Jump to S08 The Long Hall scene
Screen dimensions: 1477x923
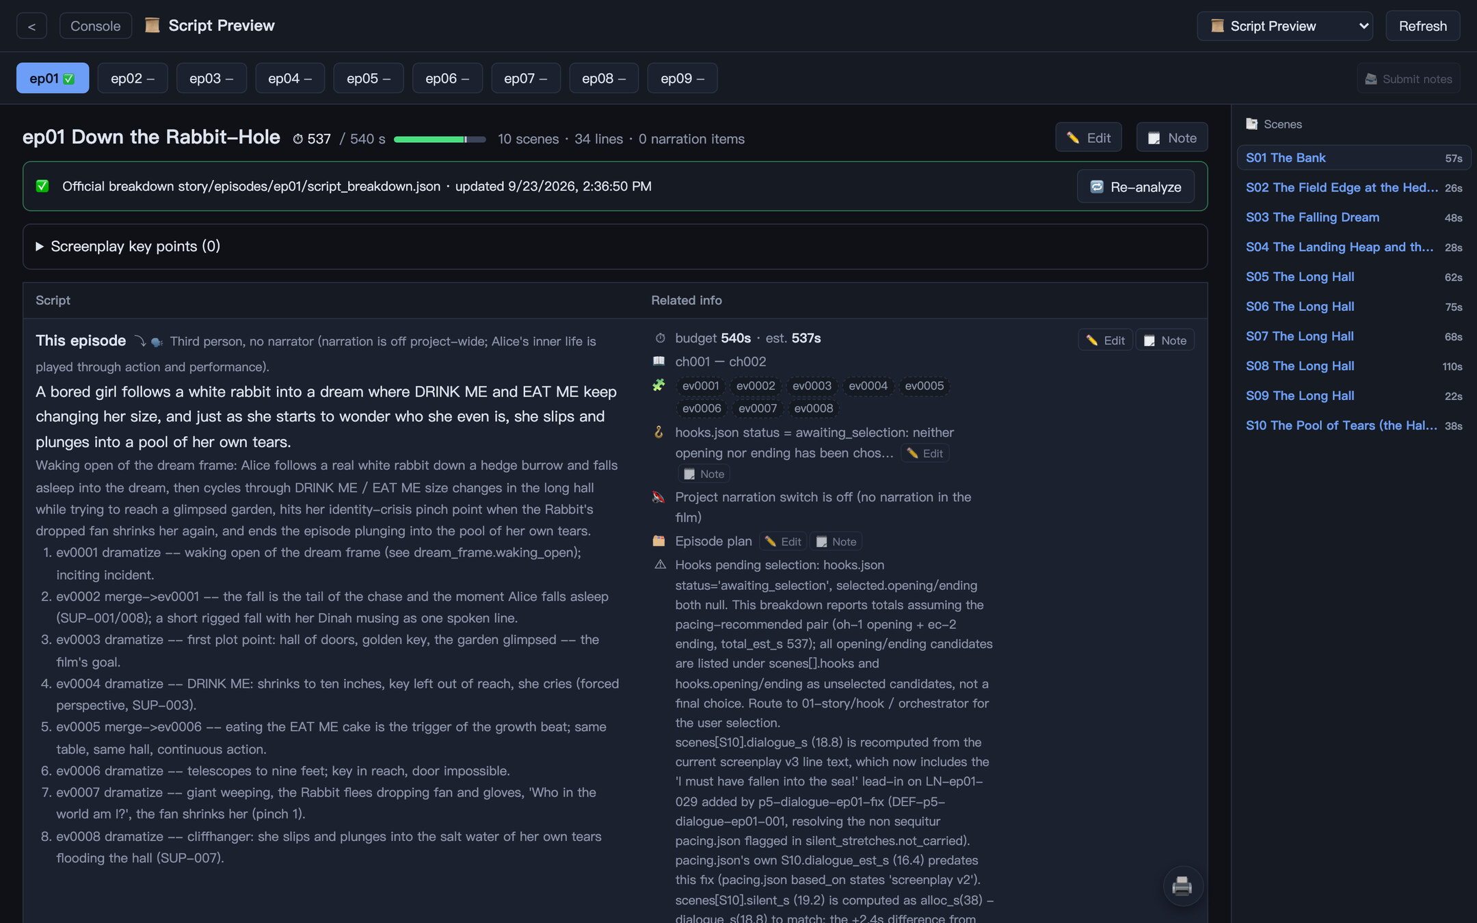[1354, 366]
